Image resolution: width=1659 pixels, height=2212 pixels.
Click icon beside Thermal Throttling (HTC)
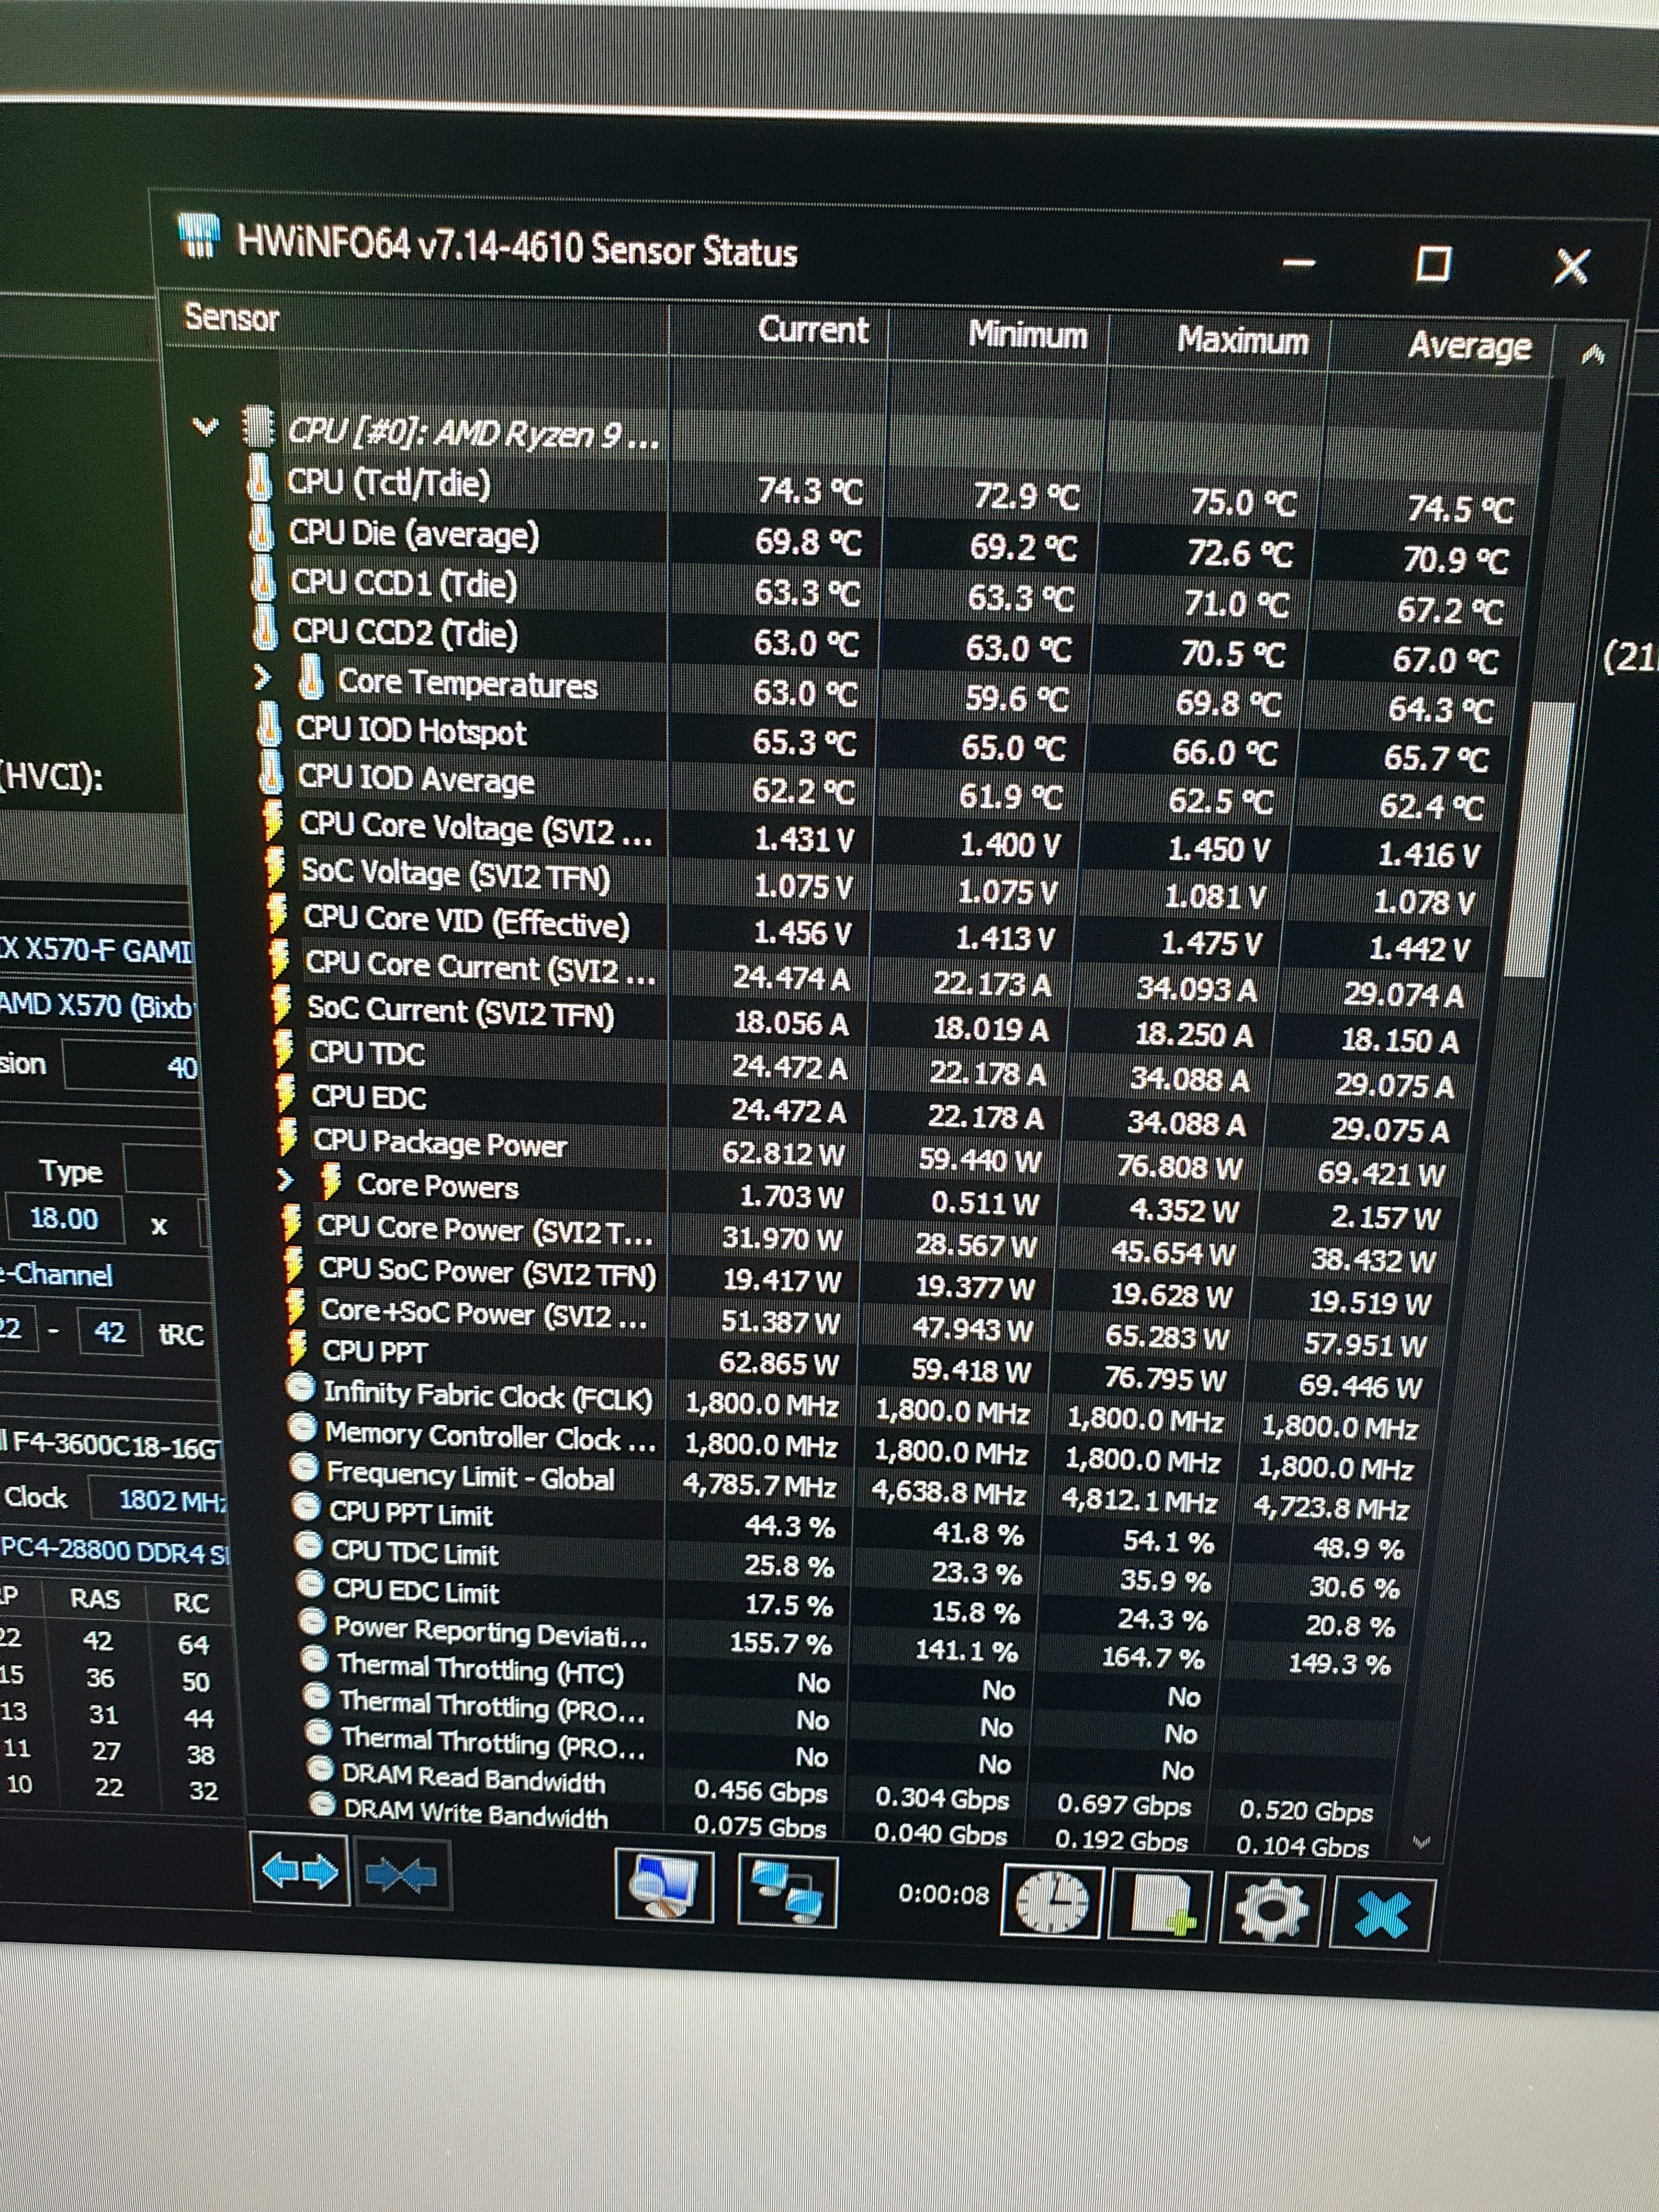click(314, 1661)
